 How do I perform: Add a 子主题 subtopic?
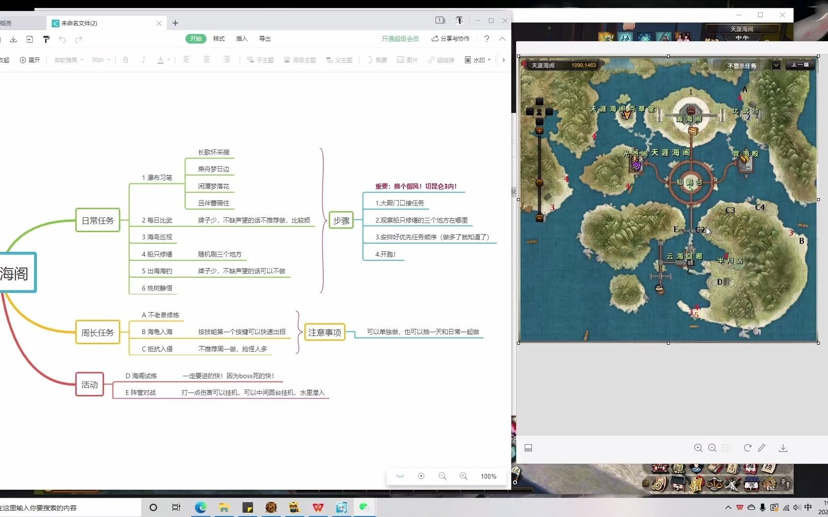click(x=260, y=60)
